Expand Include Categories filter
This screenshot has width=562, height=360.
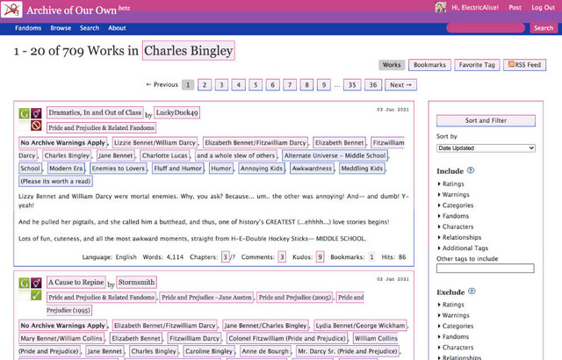click(x=456, y=205)
